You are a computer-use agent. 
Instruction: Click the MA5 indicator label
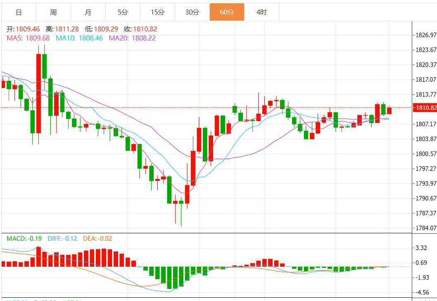pos(28,38)
